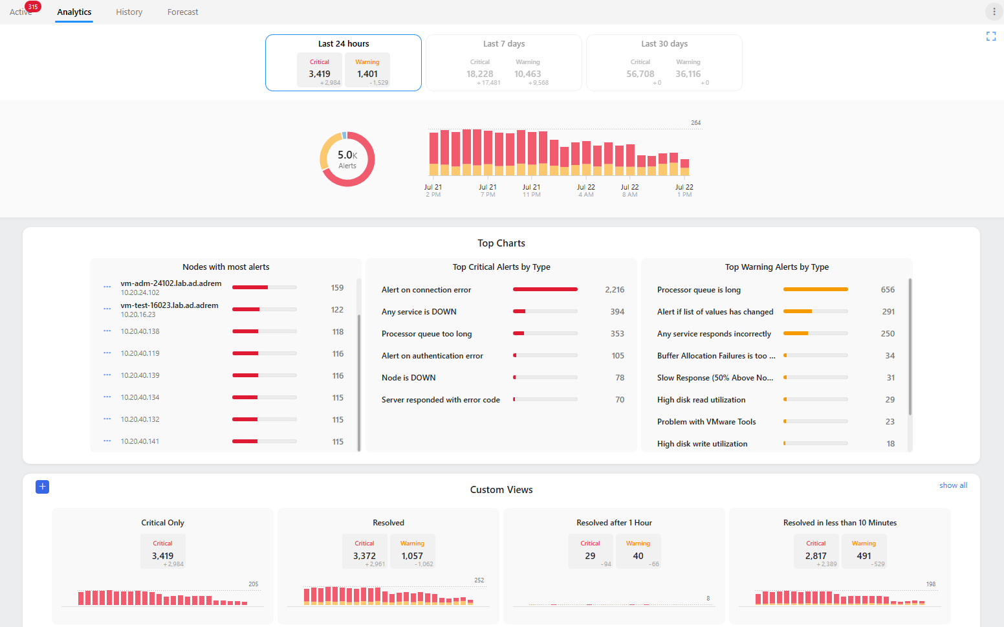Click the Processor queue is long warning bar

pos(816,290)
